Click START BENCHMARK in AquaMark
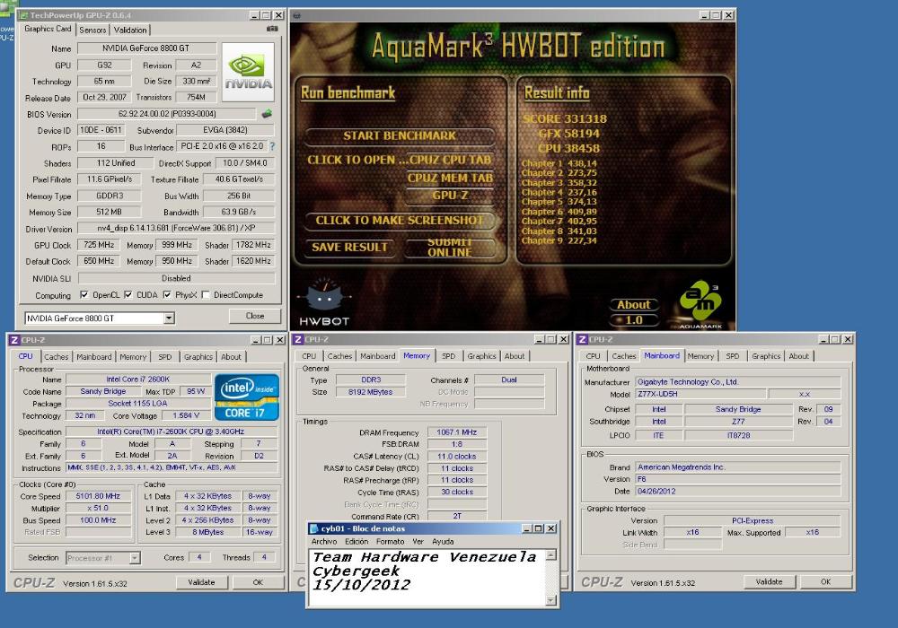This screenshot has height=628, width=898. [400, 136]
